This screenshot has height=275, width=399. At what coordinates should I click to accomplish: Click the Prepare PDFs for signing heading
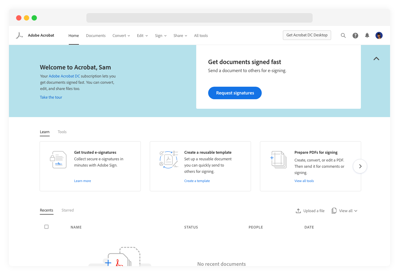pyautogui.click(x=316, y=153)
